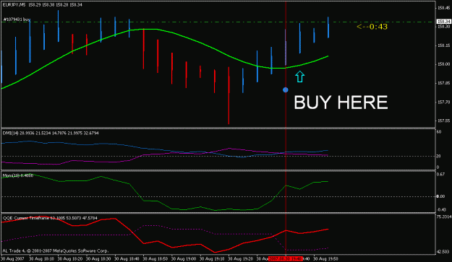Viewport: 452px width, 262px height.
Task: Click the red highlighted crosshair date label
Action: point(286,259)
